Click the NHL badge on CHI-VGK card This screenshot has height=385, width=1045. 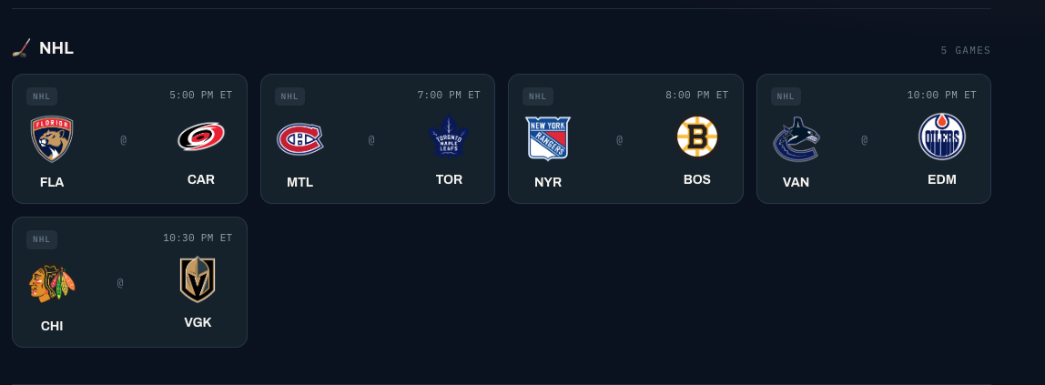[42, 239]
